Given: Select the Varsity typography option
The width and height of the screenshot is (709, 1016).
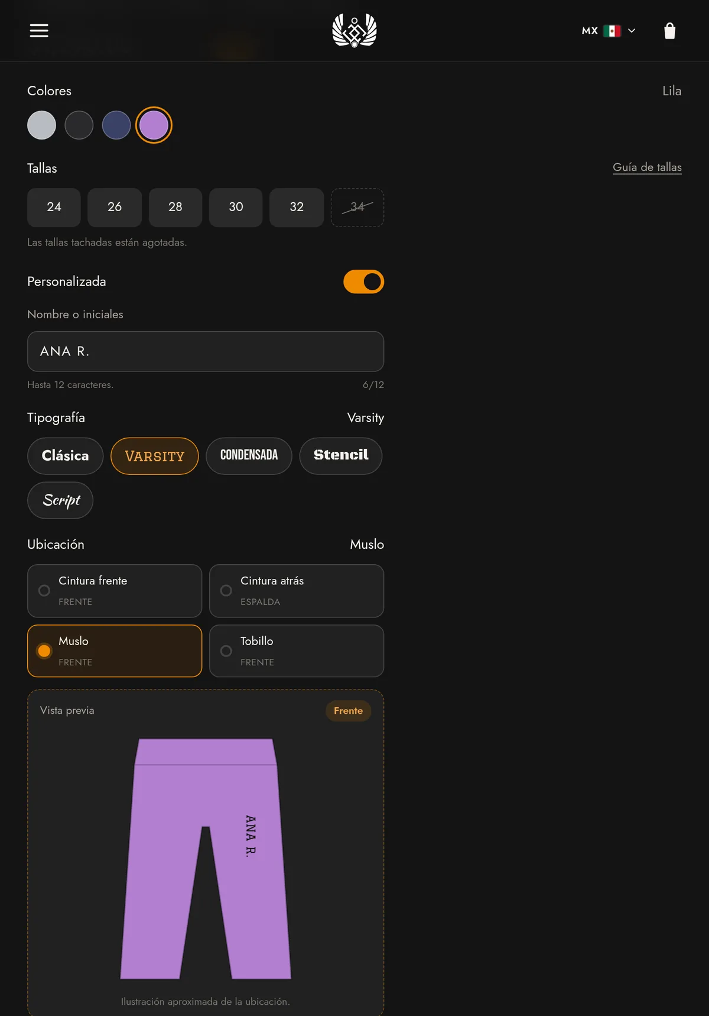Looking at the screenshot, I should click(x=155, y=456).
